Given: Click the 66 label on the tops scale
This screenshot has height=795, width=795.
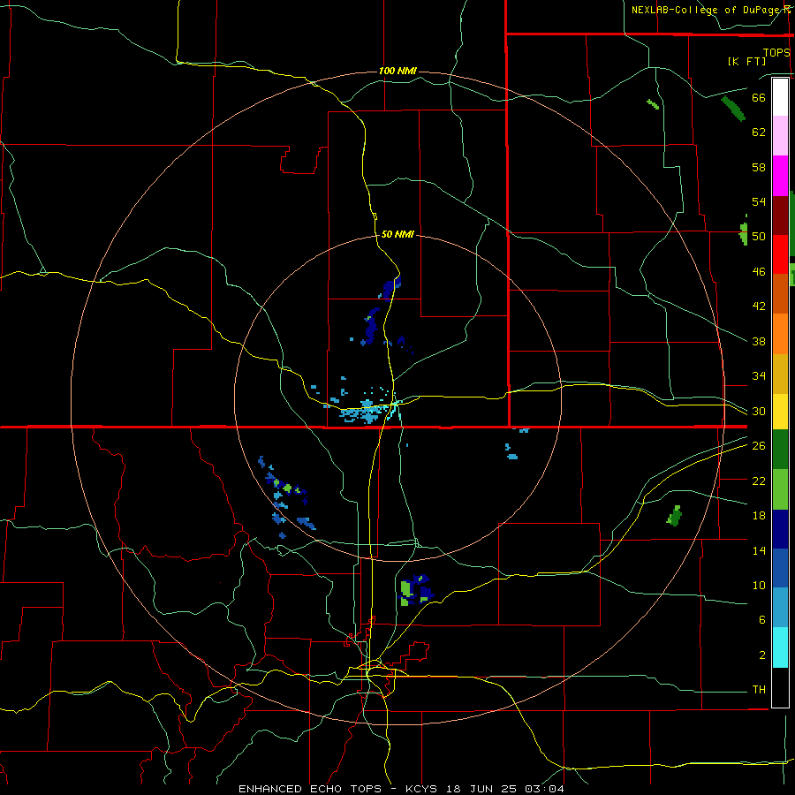Looking at the screenshot, I should 759,97.
